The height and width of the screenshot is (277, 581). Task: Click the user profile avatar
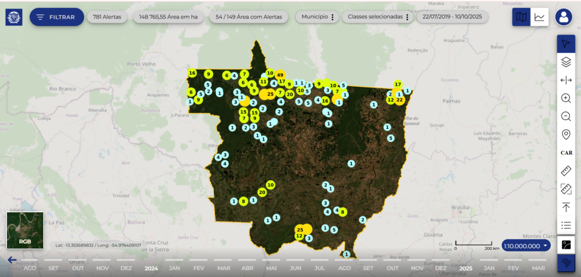tap(564, 17)
